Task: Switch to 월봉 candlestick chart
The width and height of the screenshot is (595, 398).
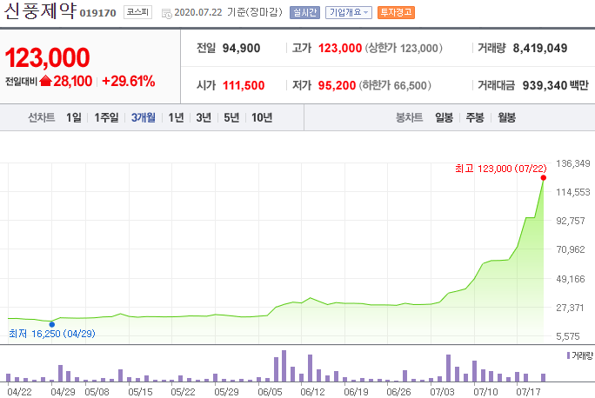Action: (506, 117)
